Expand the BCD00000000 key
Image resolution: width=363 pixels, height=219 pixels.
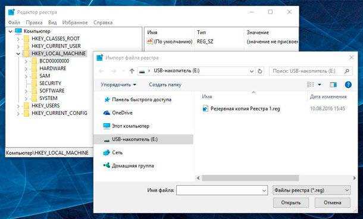coord(26,61)
